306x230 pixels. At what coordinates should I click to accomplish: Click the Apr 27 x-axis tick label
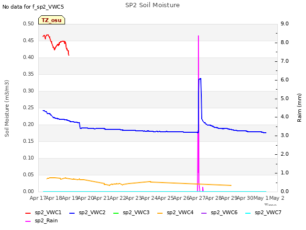tap(197, 198)
